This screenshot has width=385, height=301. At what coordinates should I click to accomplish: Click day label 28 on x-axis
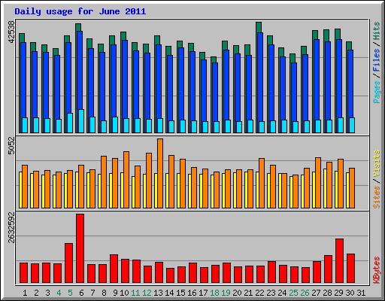327,293
